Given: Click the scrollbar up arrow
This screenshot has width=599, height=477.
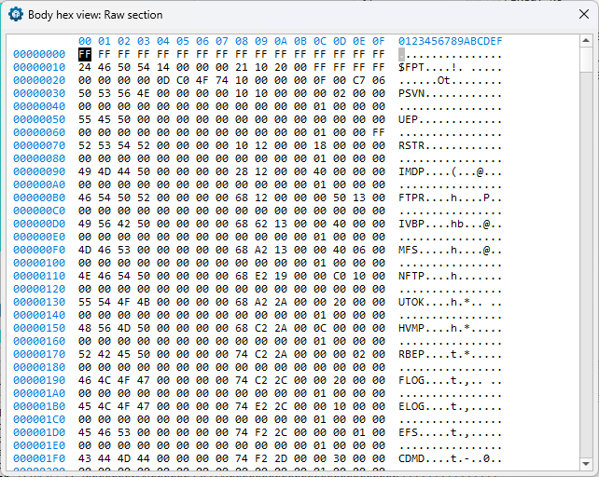Looking at the screenshot, I should (x=586, y=40).
